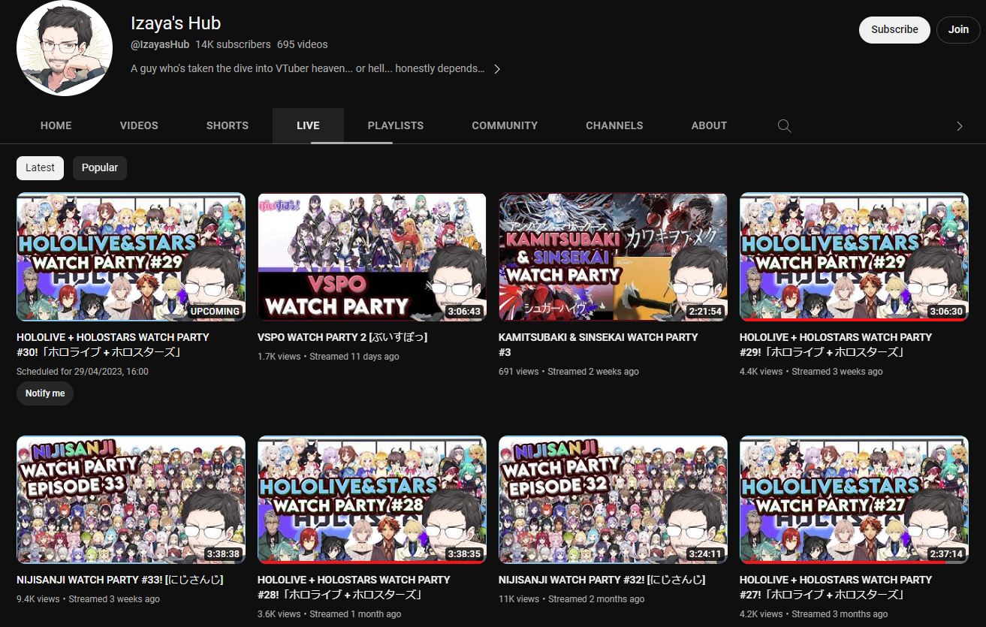Screen dimensions: 986x627
Task: Open the VSPO WATCH PARTY 2 title
Action: tap(342, 337)
